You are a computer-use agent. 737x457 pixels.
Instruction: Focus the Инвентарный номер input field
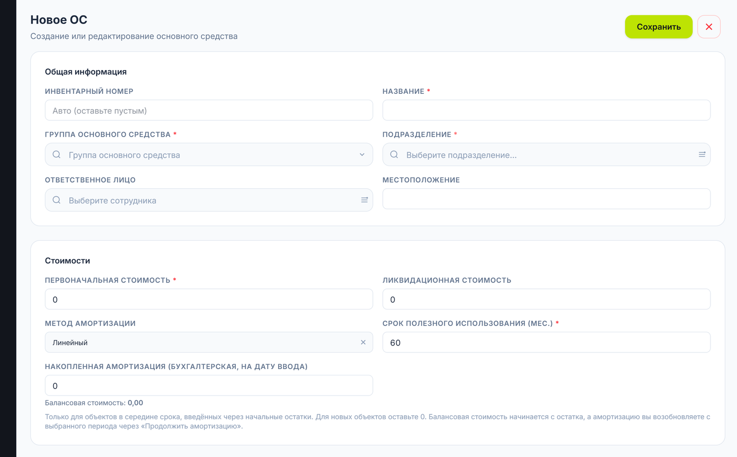[x=209, y=110]
